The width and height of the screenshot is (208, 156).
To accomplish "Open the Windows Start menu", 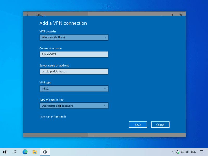I will 5,152.
